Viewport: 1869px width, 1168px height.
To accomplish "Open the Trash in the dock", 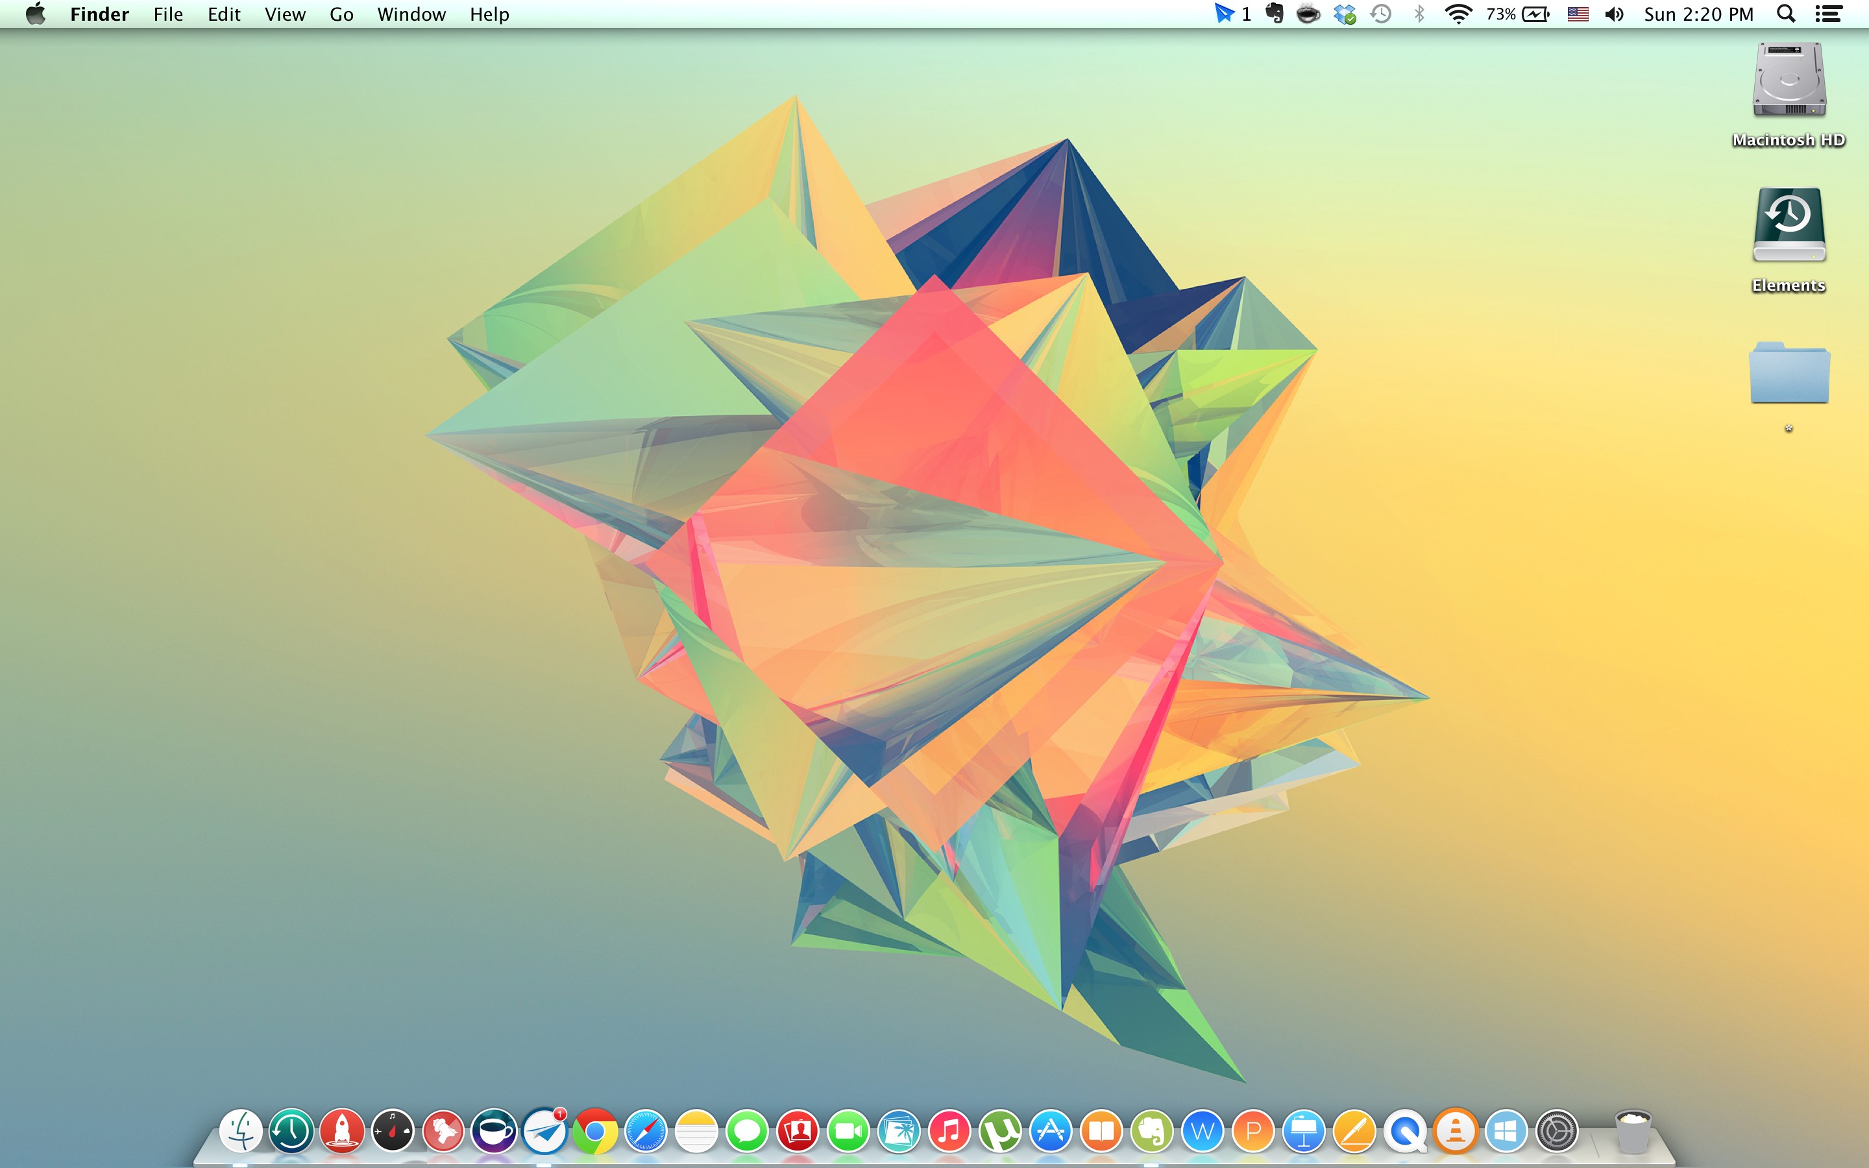I will coord(1633,1132).
